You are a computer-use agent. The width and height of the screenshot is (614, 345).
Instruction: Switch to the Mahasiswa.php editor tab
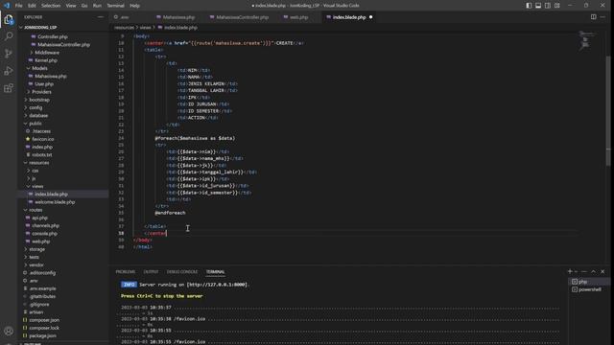point(178,17)
